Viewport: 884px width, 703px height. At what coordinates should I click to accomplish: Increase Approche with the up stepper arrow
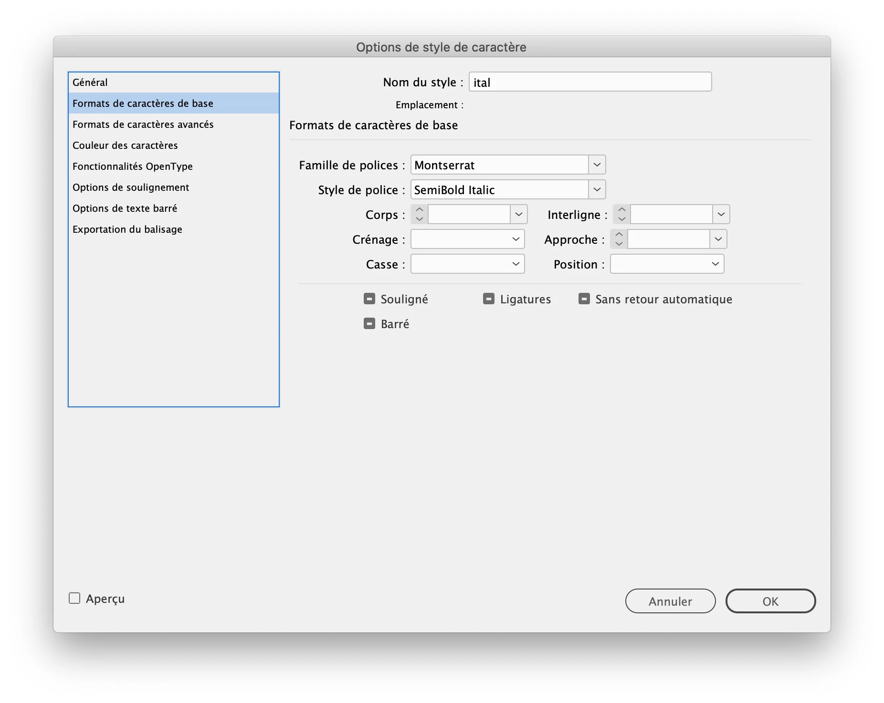(619, 235)
